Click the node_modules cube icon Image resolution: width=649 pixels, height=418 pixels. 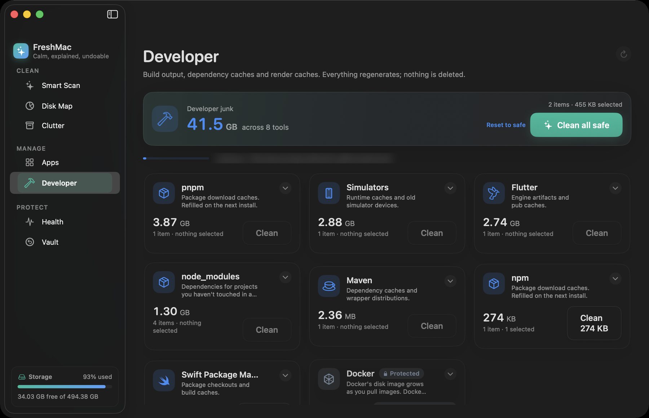point(164,282)
